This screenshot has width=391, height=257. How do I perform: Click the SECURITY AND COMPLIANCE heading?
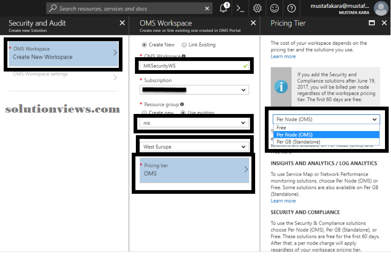(x=305, y=212)
